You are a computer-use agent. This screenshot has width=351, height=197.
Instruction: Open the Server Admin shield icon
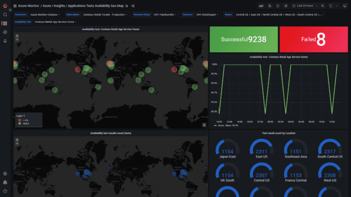[x=5, y=182]
